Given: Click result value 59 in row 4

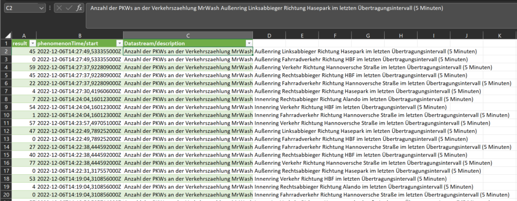Looking at the screenshot, I should tap(24, 67).
